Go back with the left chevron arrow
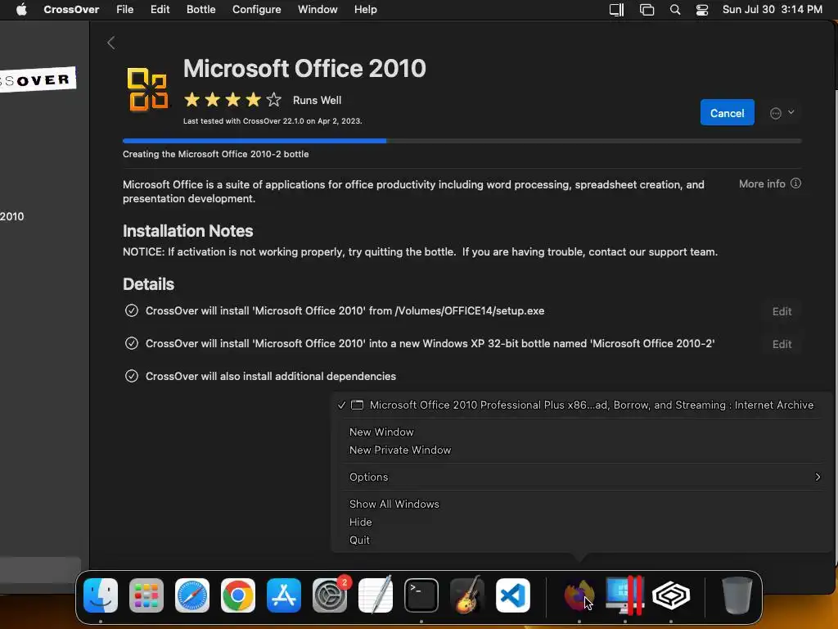The width and height of the screenshot is (838, 629). pyautogui.click(x=111, y=43)
